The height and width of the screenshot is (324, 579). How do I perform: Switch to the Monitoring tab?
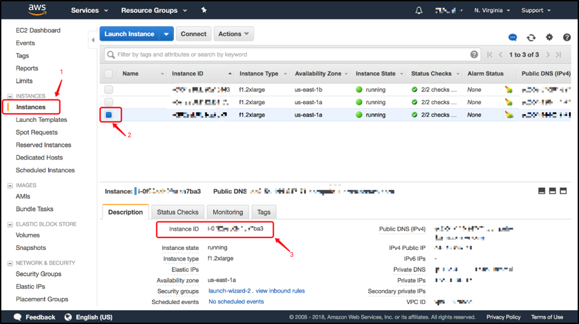(228, 212)
